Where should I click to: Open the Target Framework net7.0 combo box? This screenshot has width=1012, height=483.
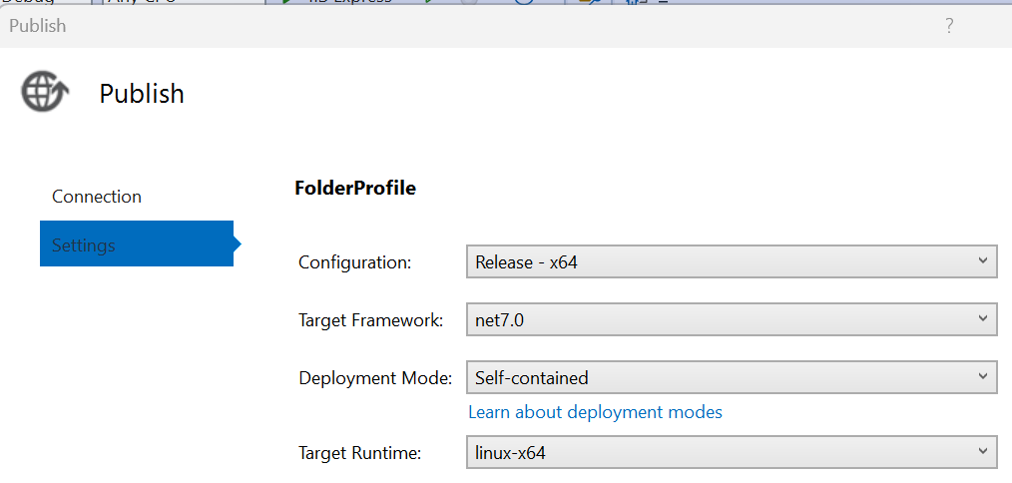pos(732,319)
